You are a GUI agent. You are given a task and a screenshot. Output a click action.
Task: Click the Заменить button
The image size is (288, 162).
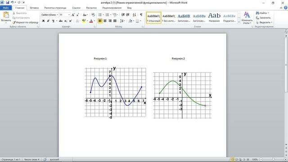[263, 18]
